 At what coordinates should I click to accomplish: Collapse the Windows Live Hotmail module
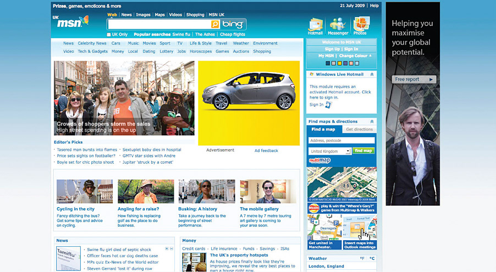pos(372,74)
